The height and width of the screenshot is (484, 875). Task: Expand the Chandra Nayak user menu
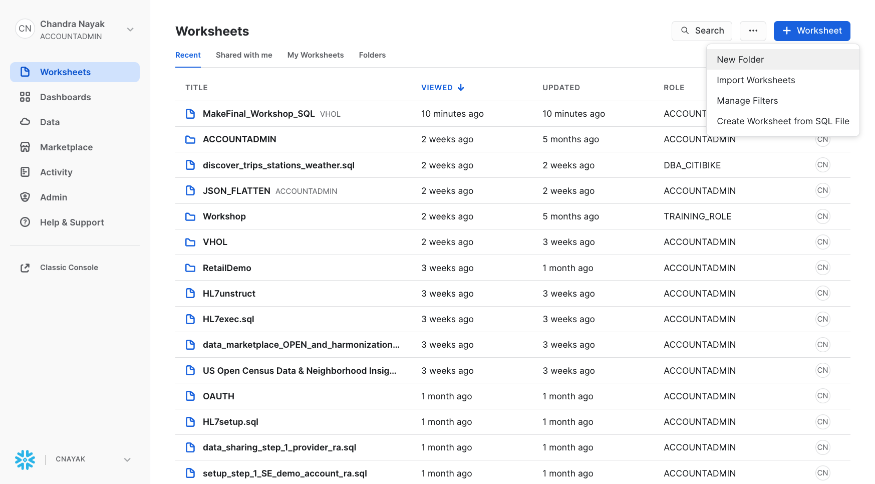130,30
